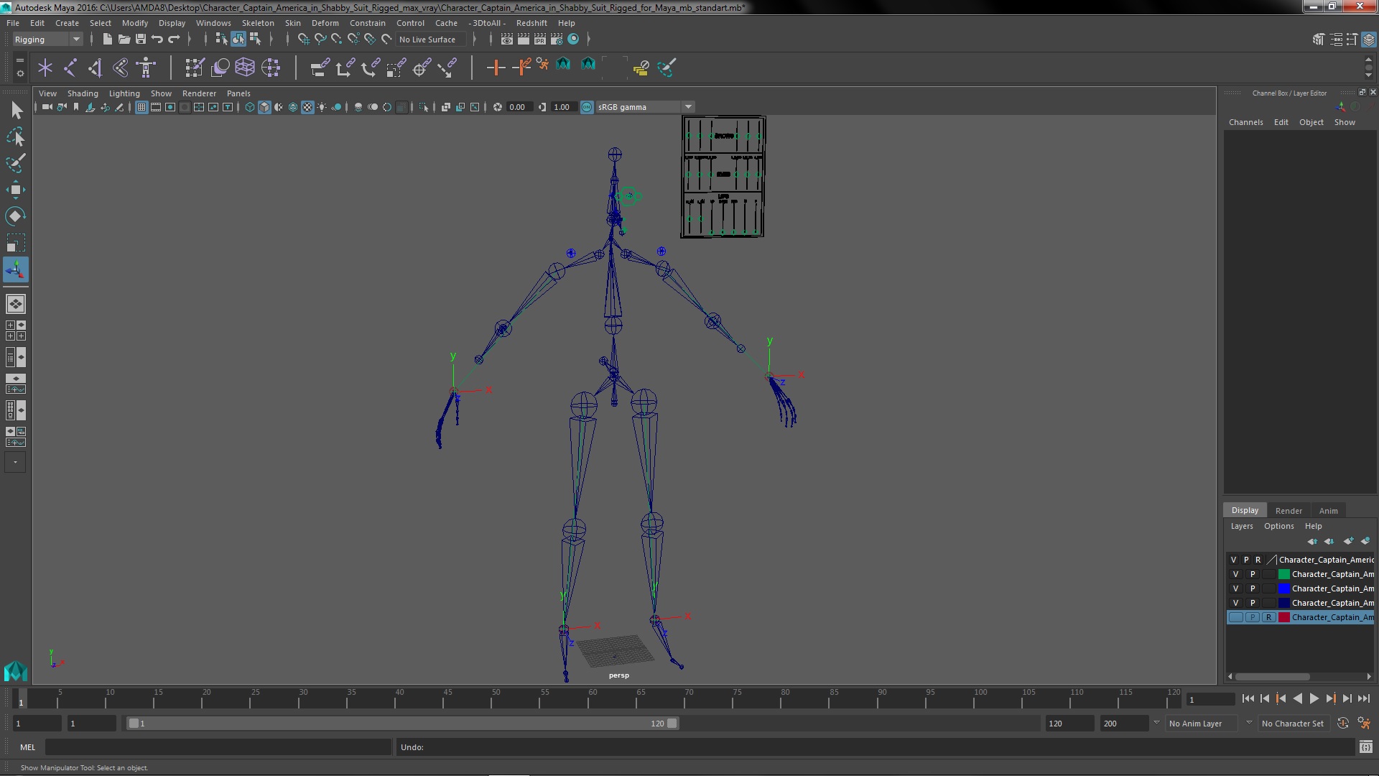Screen dimensions: 1379x776
Task: Toggle visibility V of the green layer
Action: click(x=1235, y=574)
